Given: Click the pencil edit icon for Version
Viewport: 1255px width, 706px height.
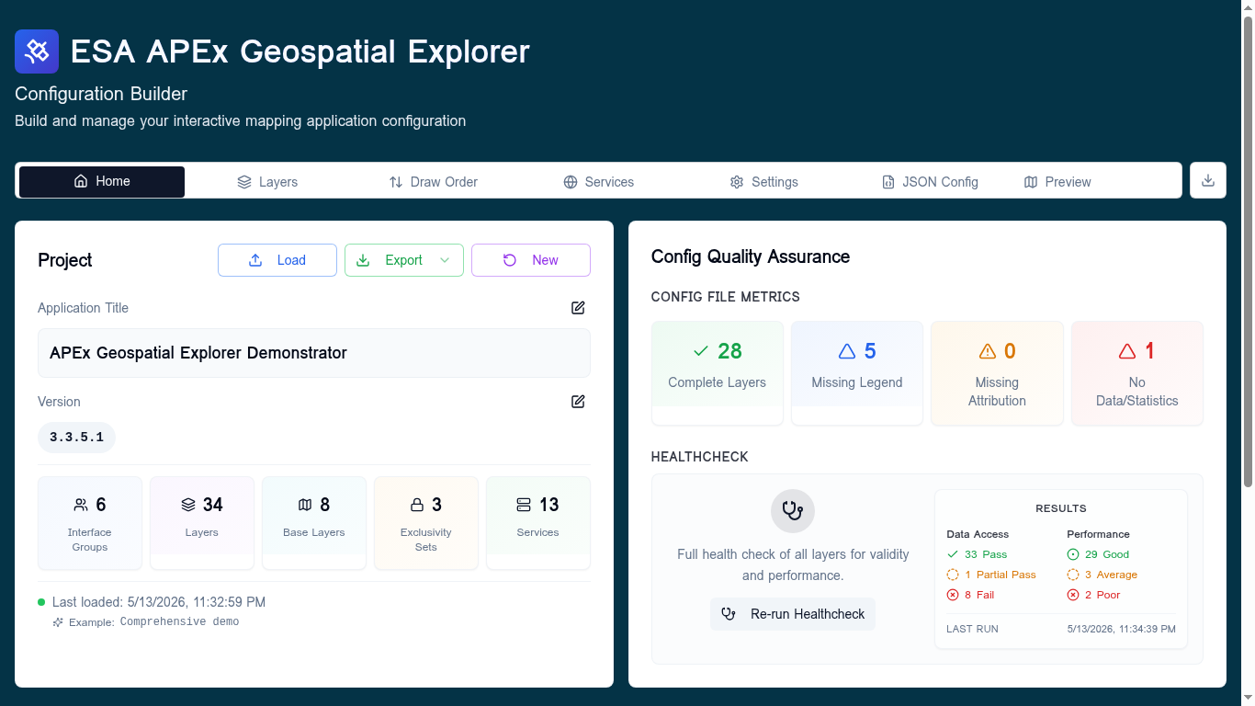Looking at the screenshot, I should pyautogui.click(x=578, y=402).
